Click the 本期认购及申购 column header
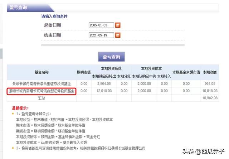This screenshot has height=159, width=229. [144, 76]
